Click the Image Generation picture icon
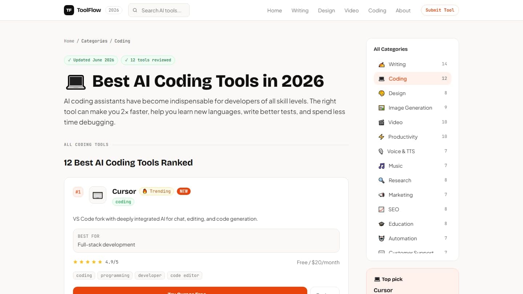Screen dimensions: 523x294 pos(381,108)
